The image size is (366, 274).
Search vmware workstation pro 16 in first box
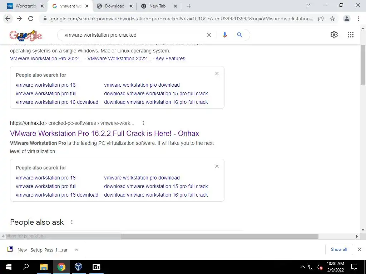tap(45, 85)
